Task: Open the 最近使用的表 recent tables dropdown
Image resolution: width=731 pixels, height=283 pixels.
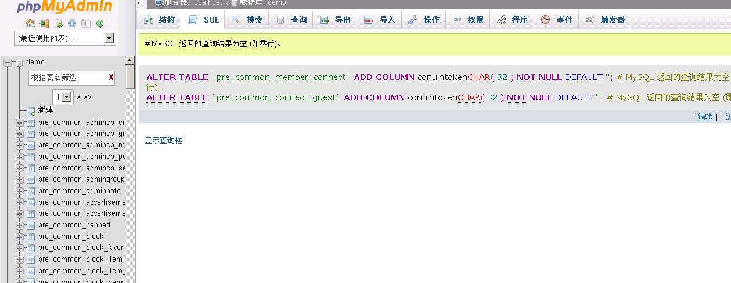Action: (65, 38)
